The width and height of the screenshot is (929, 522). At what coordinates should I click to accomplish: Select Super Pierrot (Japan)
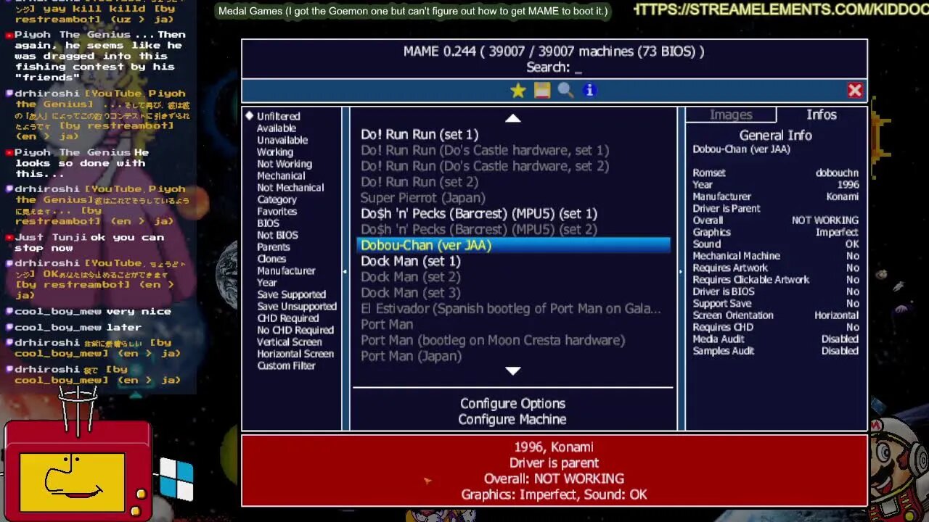tap(513, 198)
